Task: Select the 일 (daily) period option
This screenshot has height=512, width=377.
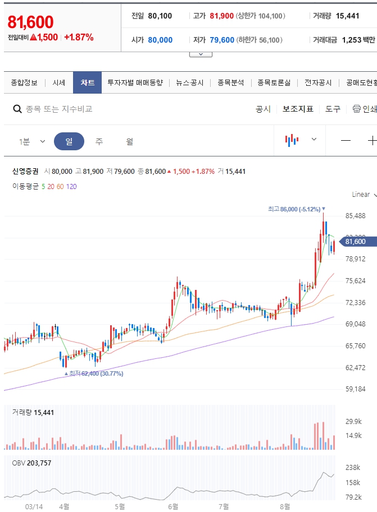Action: (69, 141)
